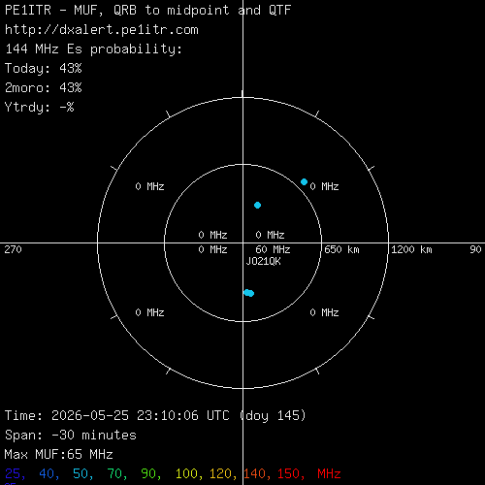Select the 270 degree compass label
485x485 pixels.
pos(13,249)
